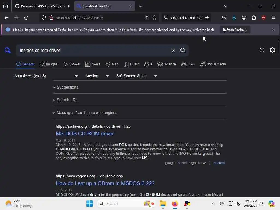Open extensions puzzle icon
Viewport: 280px width, 210px height.
pos(254,18)
